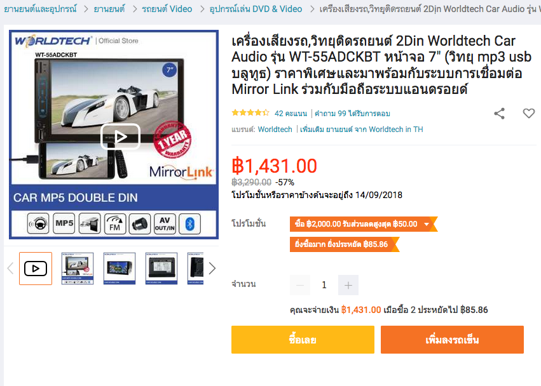Add product to wishlist with heart icon
The width and height of the screenshot is (541, 386).
(528, 113)
